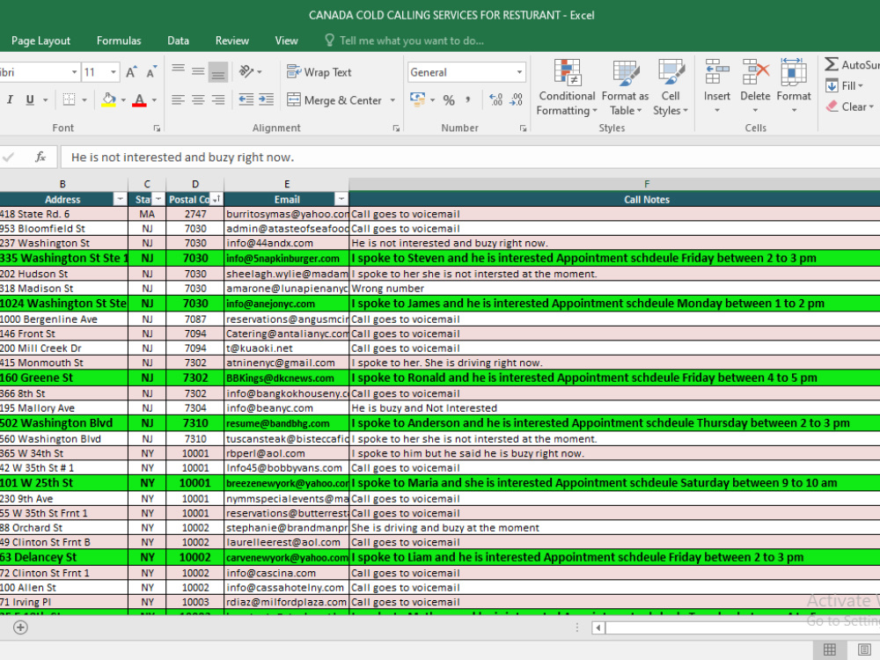
Task: Switch to Page Layout view in status bar
Action: (x=865, y=650)
